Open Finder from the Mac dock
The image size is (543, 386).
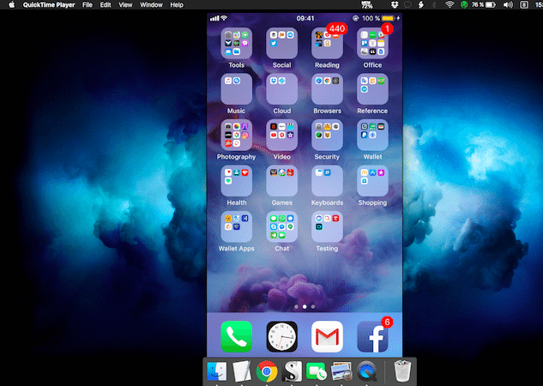point(217,371)
